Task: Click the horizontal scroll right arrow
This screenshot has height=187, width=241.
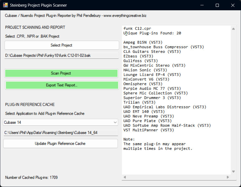Action: tap(228, 177)
